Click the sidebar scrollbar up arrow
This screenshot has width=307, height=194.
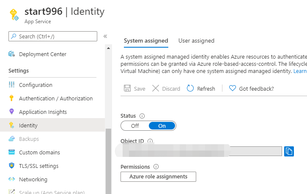click(x=109, y=48)
